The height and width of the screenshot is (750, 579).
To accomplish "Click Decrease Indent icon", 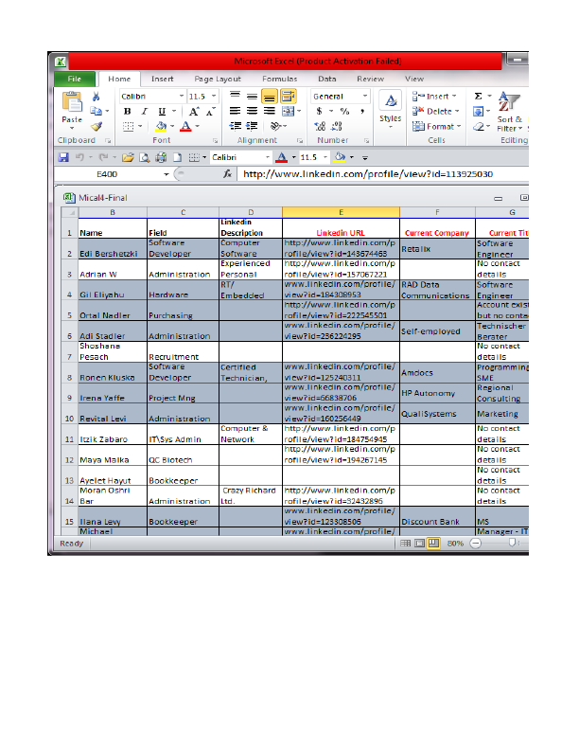I will click(x=235, y=126).
